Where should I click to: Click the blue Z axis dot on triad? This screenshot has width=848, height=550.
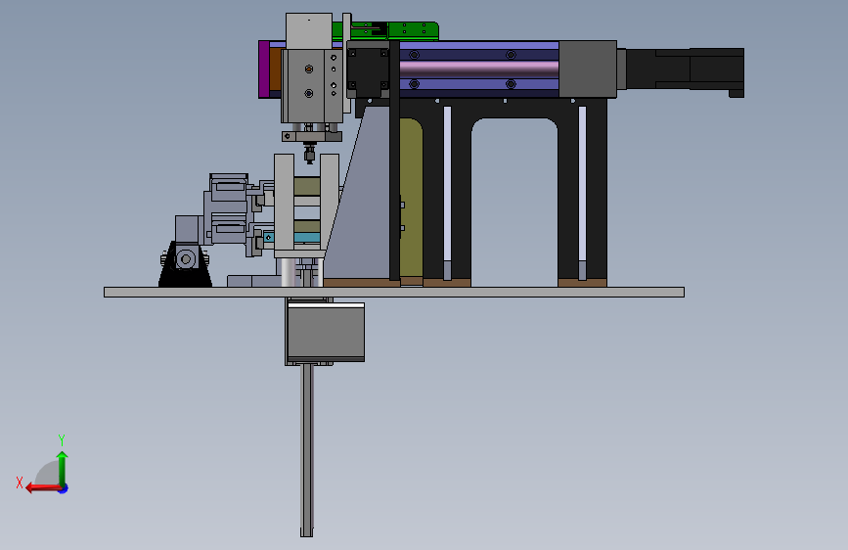[64, 488]
